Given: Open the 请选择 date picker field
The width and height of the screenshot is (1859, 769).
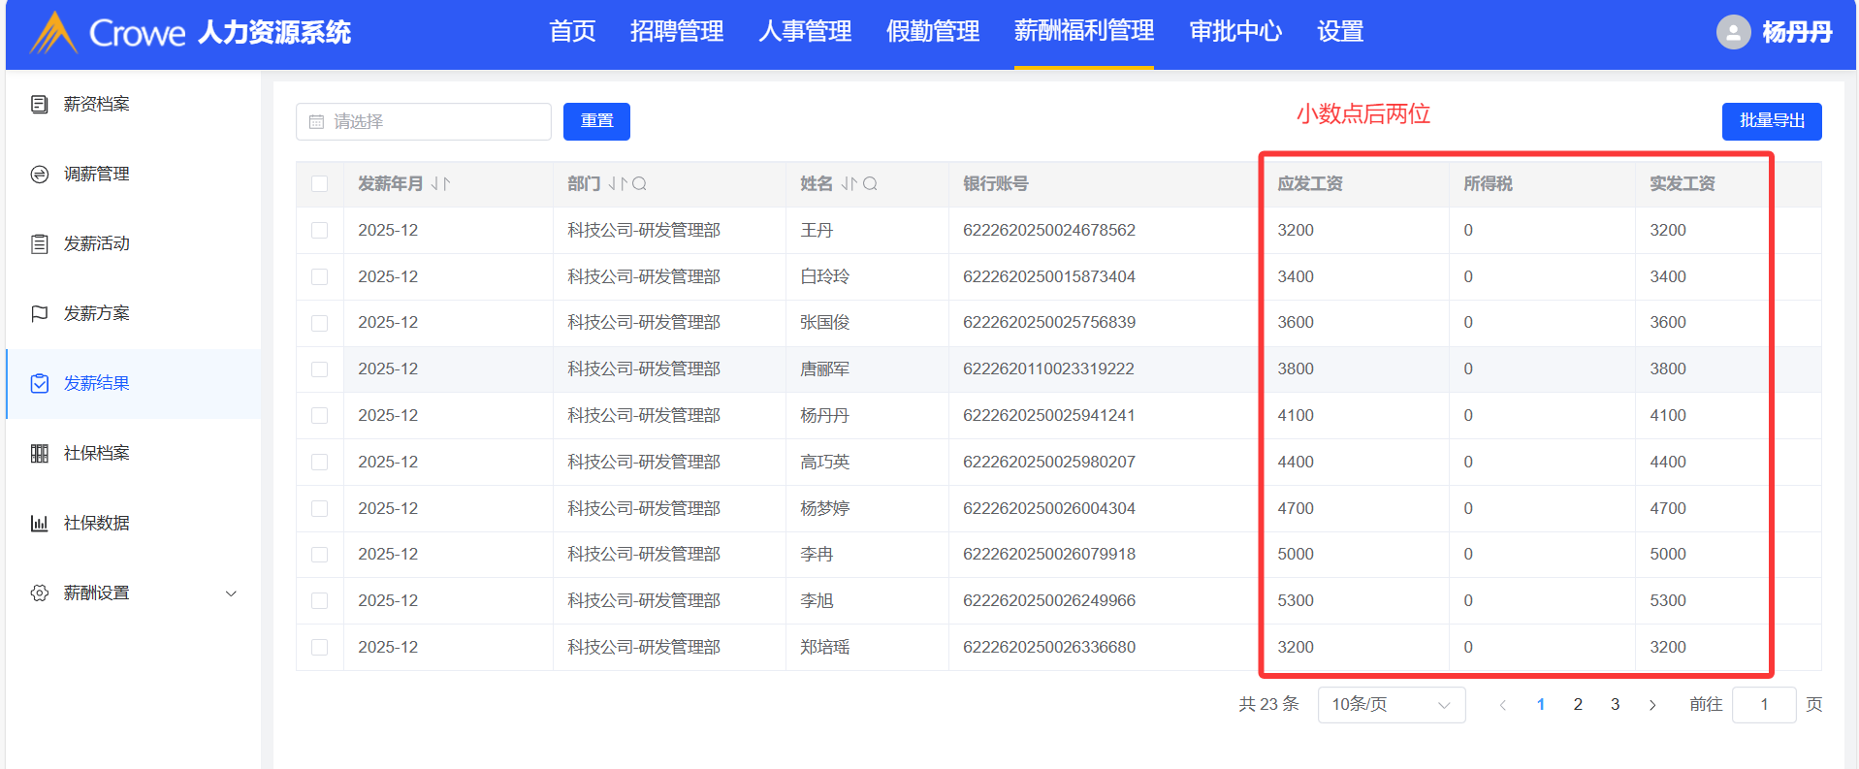Looking at the screenshot, I should [424, 121].
